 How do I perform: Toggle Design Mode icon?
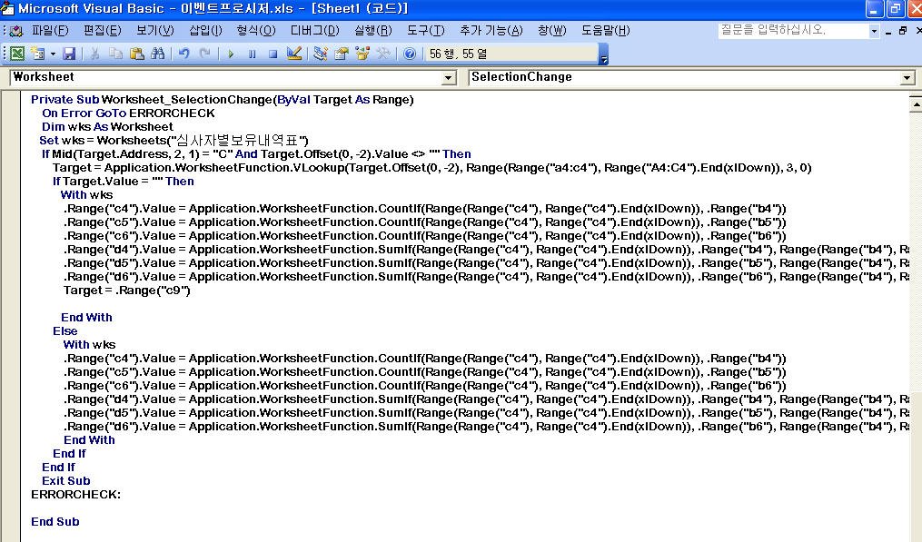click(x=294, y=54)
